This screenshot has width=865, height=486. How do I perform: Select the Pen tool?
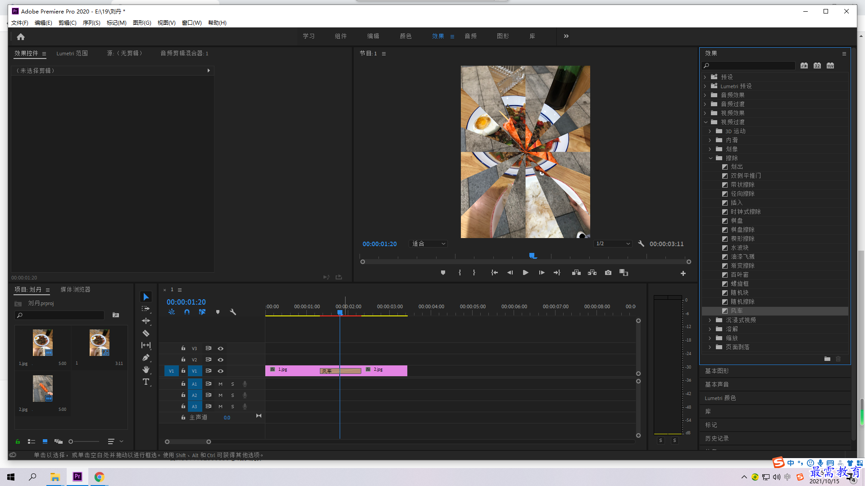pyautogui.click(x=146, y=358)
